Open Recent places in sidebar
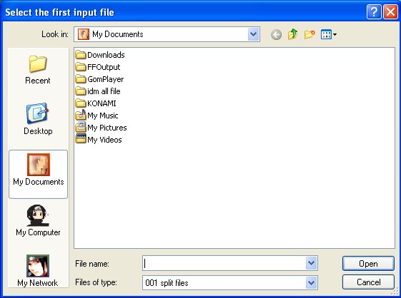This screenshot has height=298, width=401. [x=38, y=70]
